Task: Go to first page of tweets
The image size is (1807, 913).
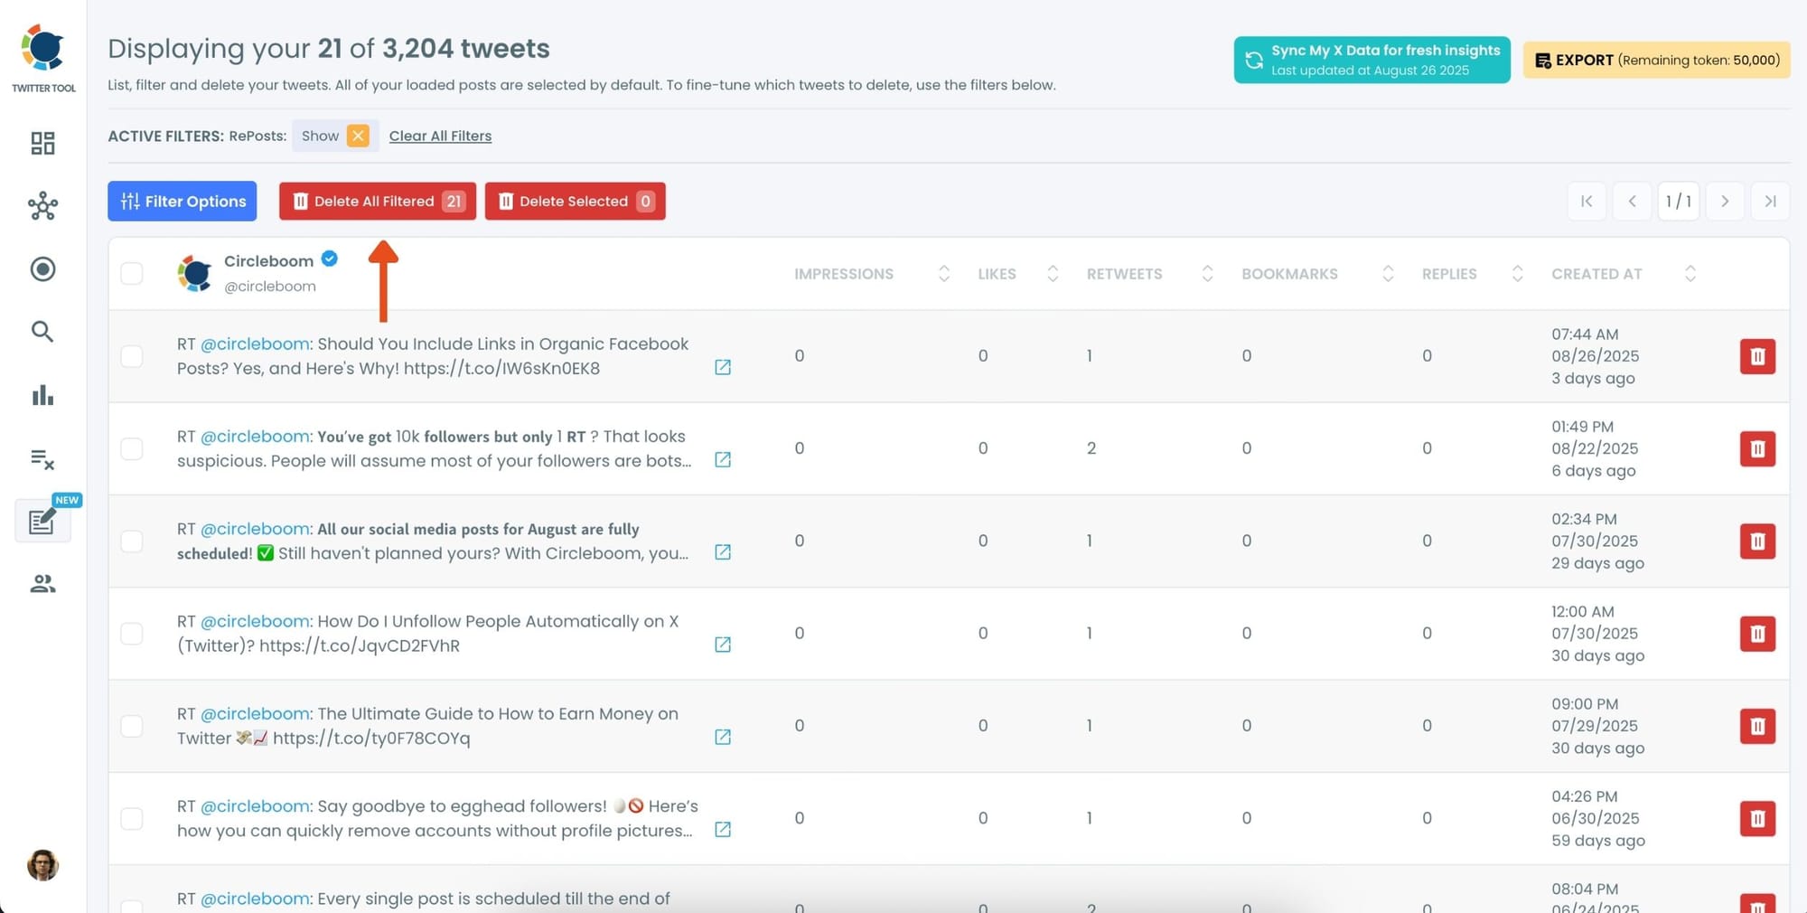Action: pos(1587,201)
